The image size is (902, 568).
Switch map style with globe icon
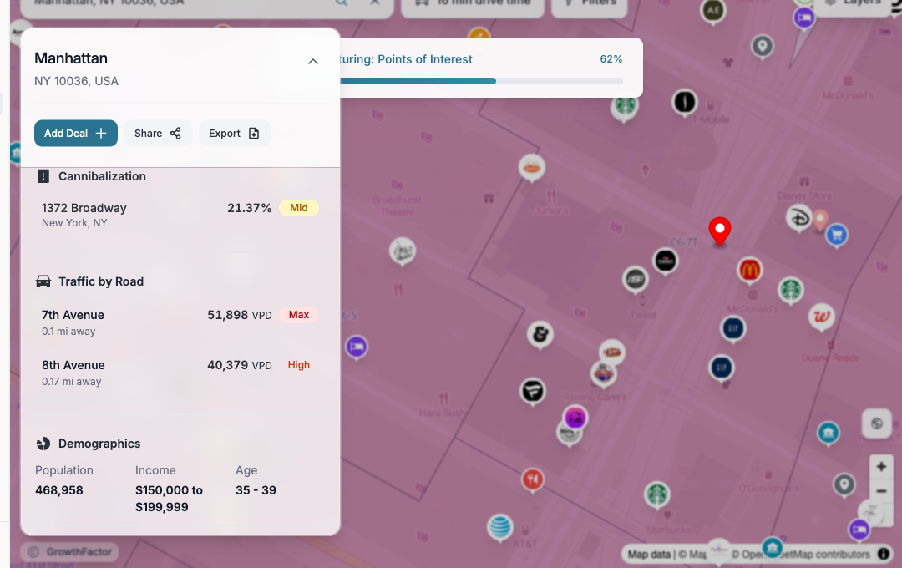(x=877, y=423)
